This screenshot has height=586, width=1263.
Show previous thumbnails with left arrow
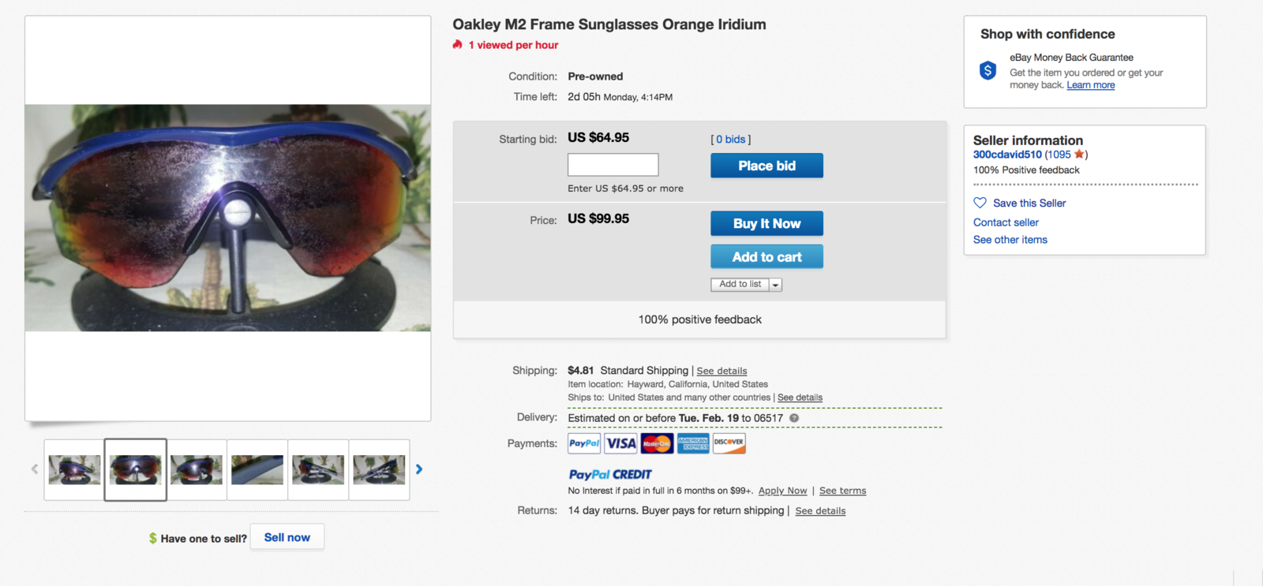35,469
